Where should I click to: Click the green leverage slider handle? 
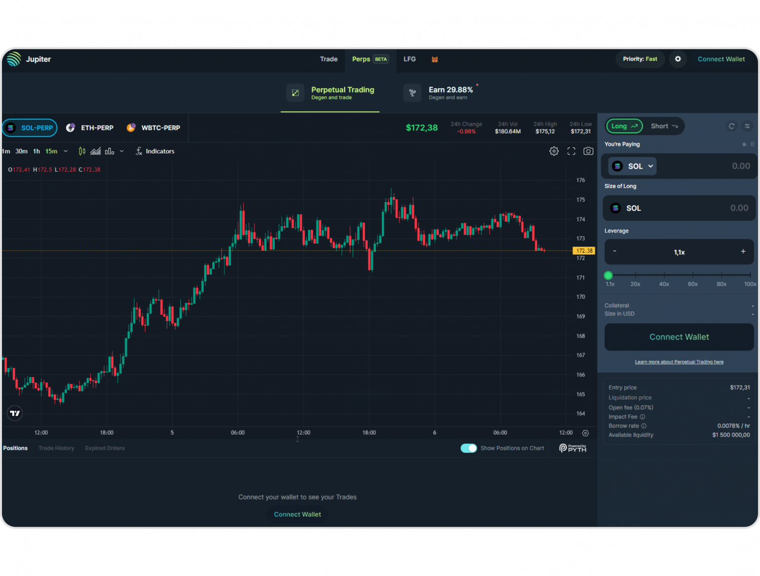(x=609, y=276)
